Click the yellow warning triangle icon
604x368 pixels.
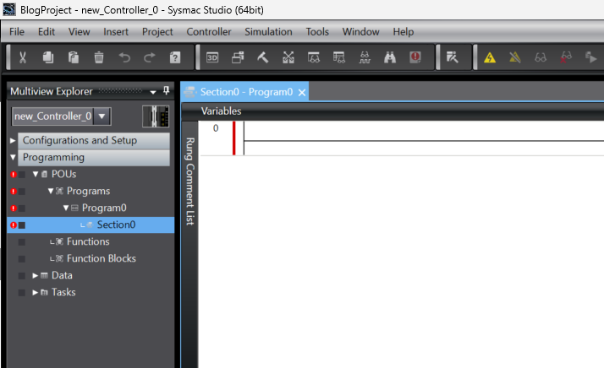tap(490, 57)
